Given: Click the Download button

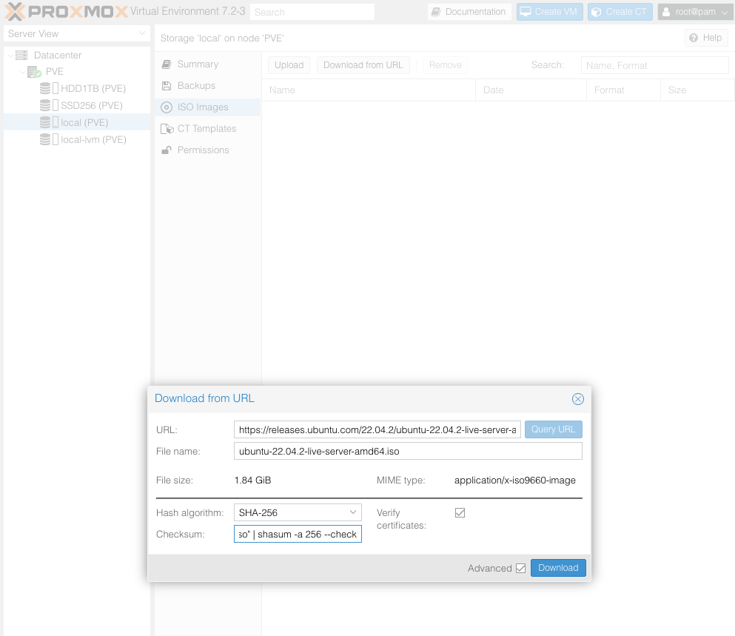Looking at the screenshot, I should [558, 568].
